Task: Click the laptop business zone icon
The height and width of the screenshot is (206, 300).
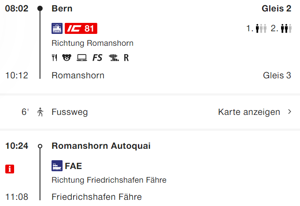Action: pos(82,58)
